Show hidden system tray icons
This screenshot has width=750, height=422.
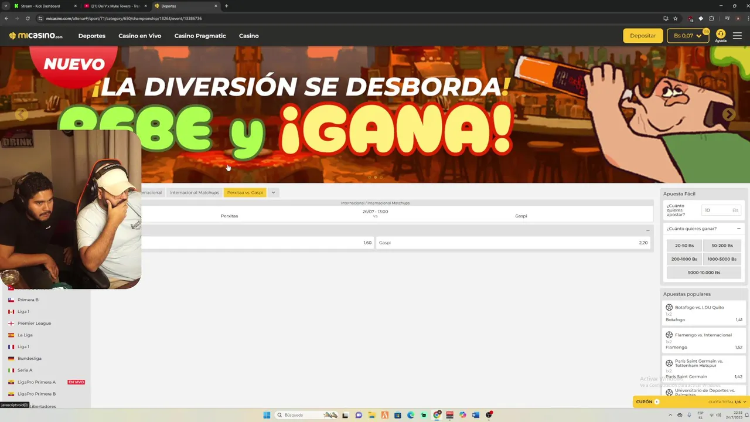pyautogui.click(x=671, y=415)
